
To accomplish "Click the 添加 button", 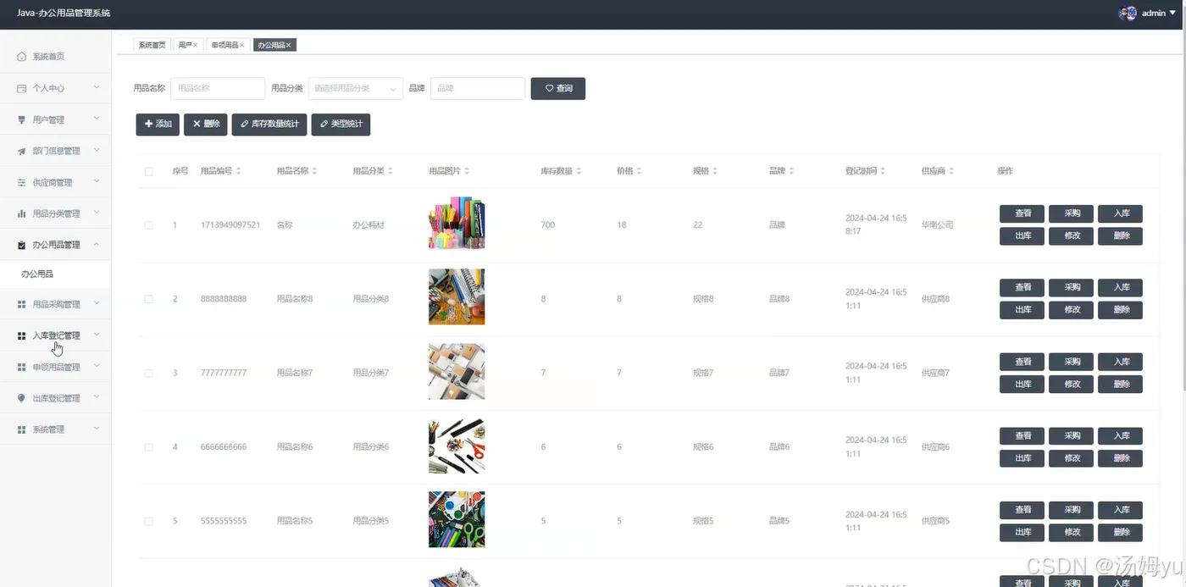I will [158, 124].
